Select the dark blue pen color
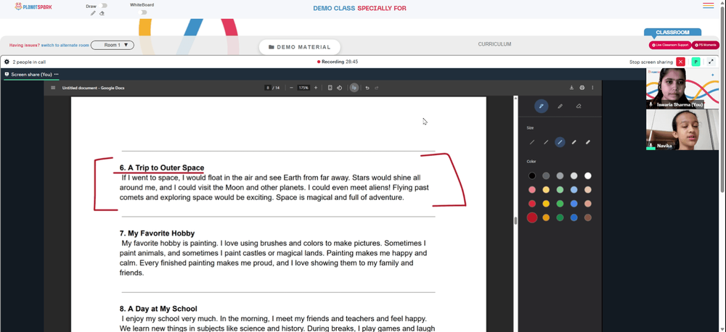Viewport: 726px width, 332px height. tap(574, 217)
